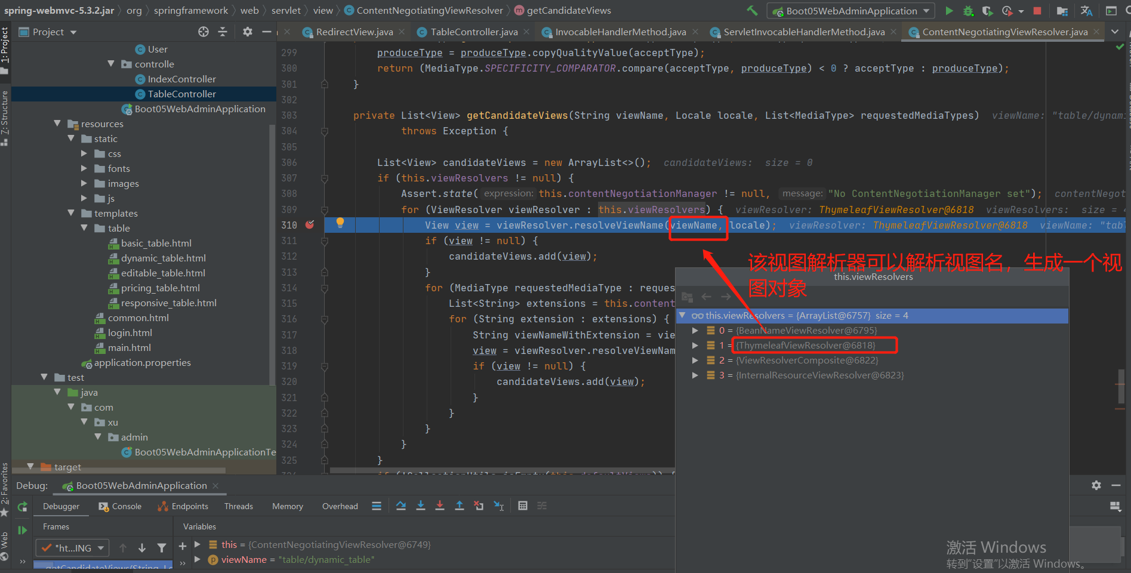The height and width of the screenshot is (573, 1131).
Task: Click the Force Step Into red arrow icon
Action: click(440, 506)
